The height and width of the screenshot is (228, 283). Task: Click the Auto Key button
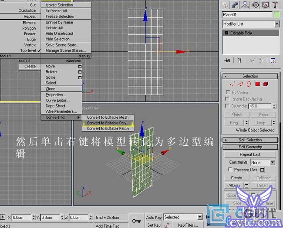click(x=154, y=218)
